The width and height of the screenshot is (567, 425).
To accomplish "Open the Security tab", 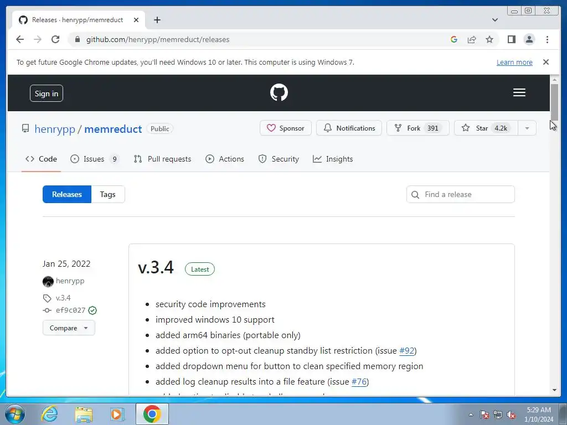I will pos(279,159).
